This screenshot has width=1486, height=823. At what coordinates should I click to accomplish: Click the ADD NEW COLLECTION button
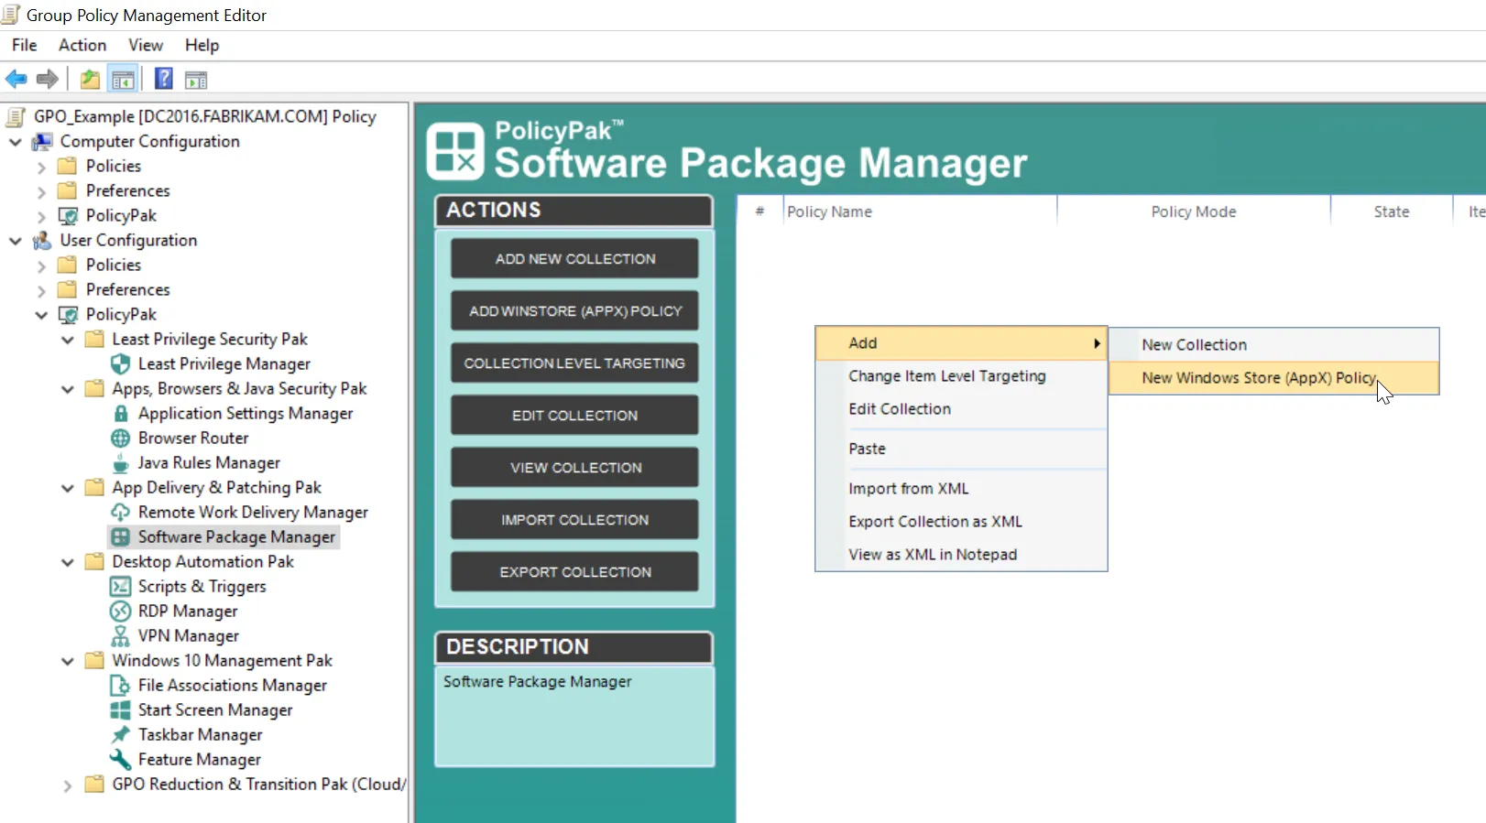click(x=574, y=259)
